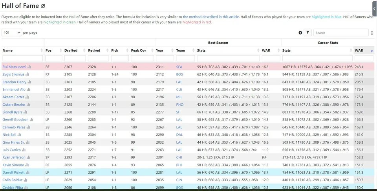Open CIN team link in Bolduc row

point(179,180)
